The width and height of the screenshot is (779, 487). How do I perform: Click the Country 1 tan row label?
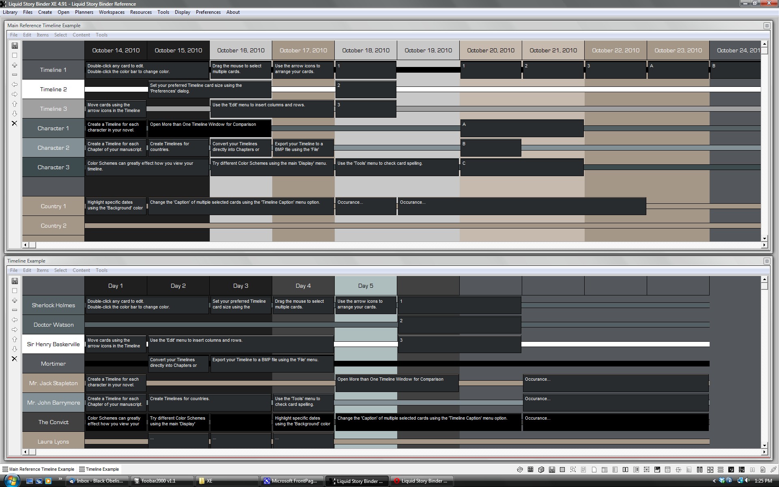(x=53, y=206)
